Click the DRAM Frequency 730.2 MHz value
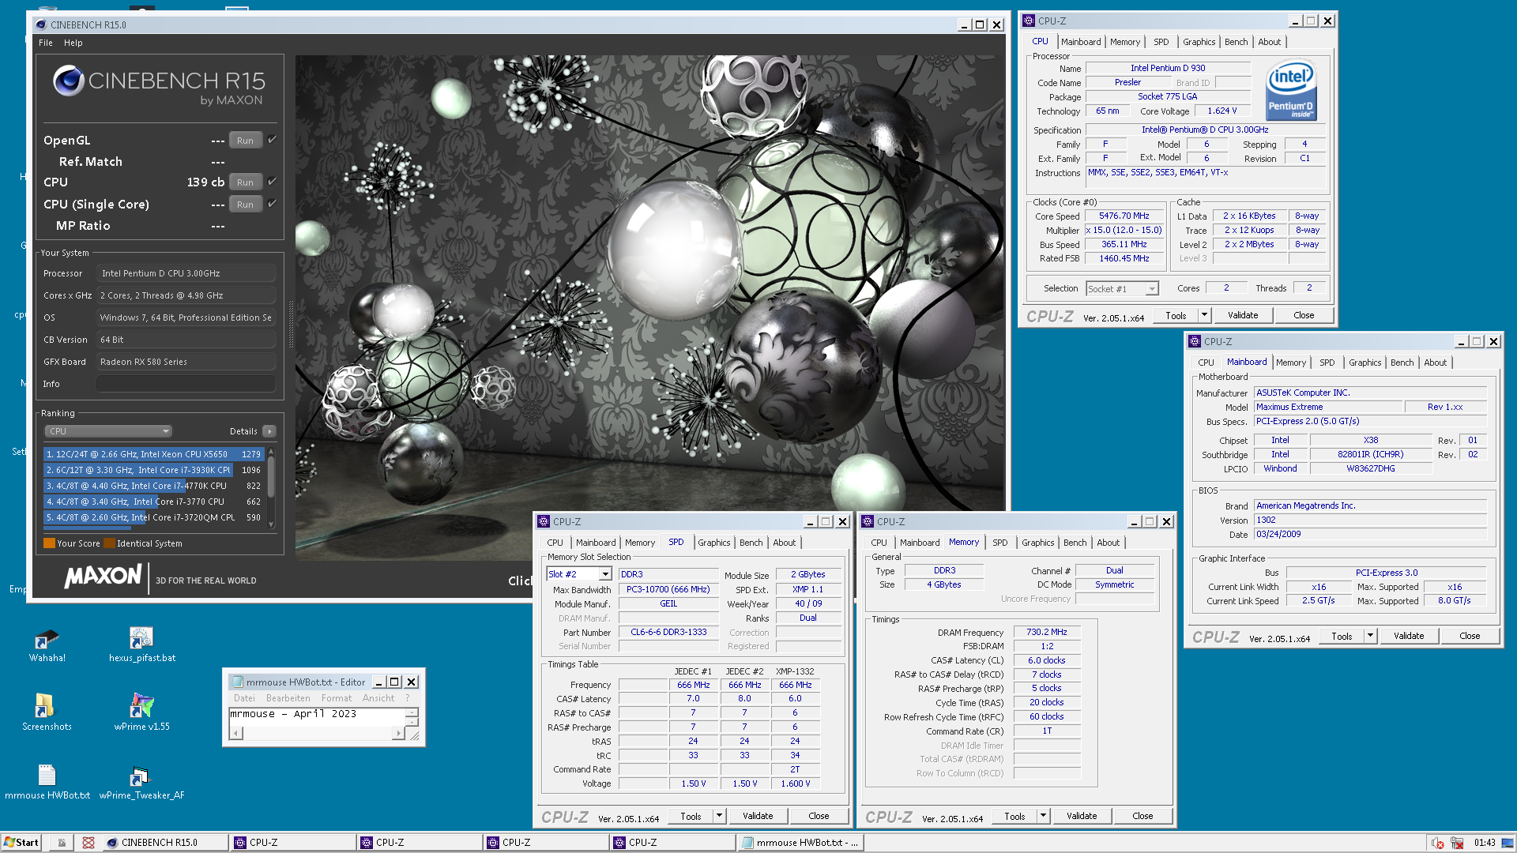This screenshot has width=1517, height=853. (x=1047, y=632)
